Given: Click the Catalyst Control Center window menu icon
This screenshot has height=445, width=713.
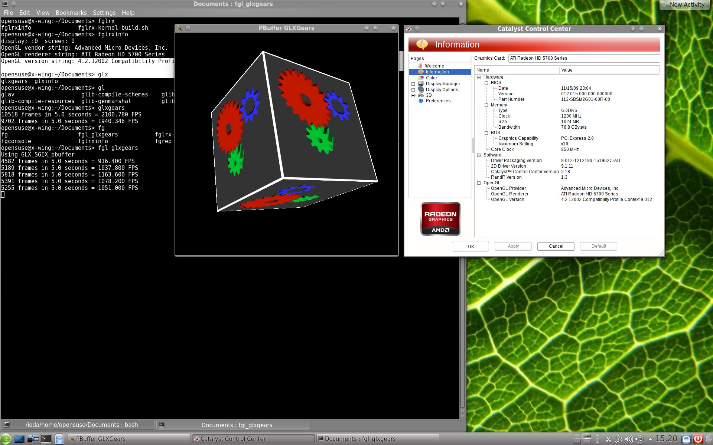Looking at the screenshot, I should pyautogui.click(x=409, y=29).
